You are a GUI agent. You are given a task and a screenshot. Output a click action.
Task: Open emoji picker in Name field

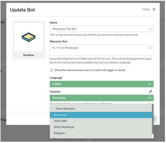(x=150, y=29)
